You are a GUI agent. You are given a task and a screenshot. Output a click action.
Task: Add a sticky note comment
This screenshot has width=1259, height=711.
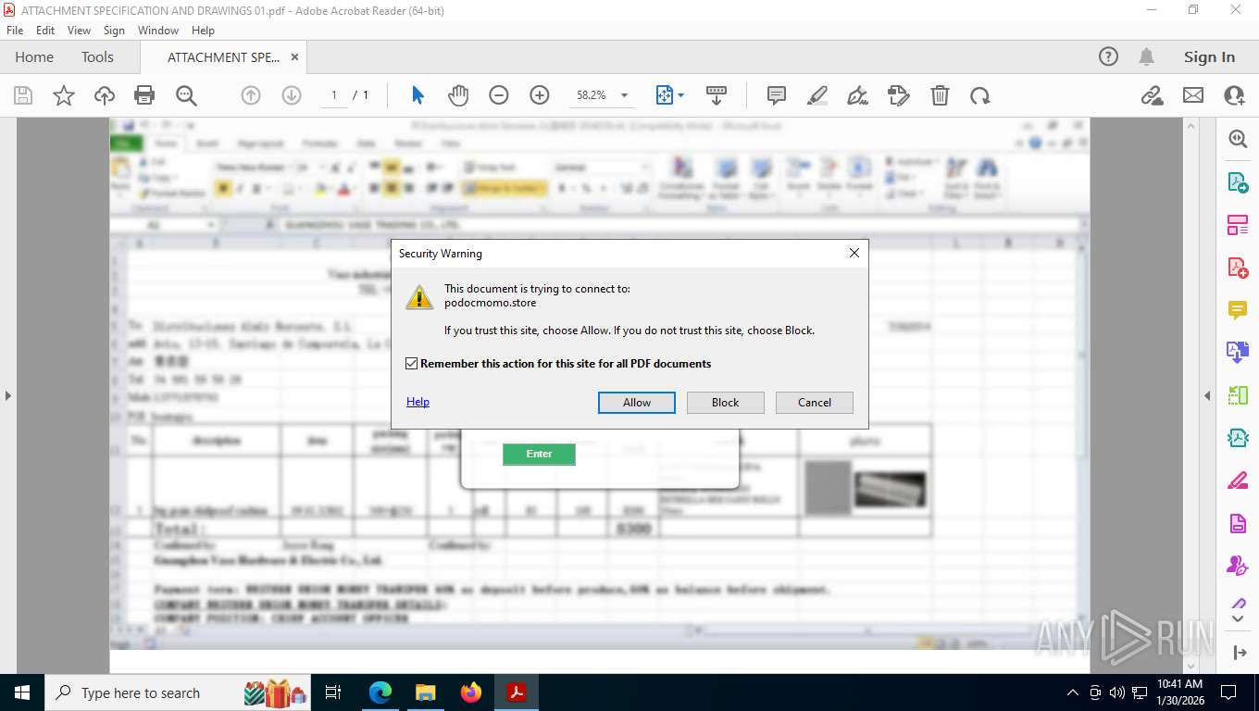[777, 95]
